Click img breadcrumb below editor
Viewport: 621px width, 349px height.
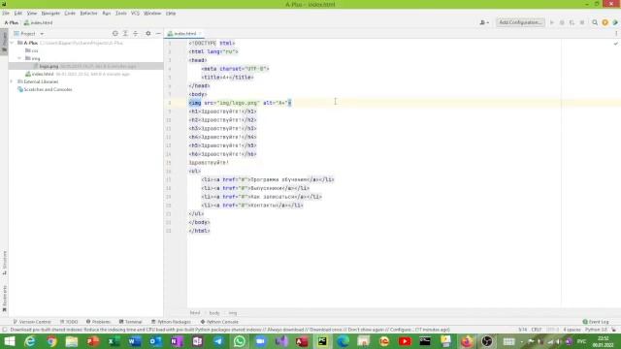(x=233, y=313)
